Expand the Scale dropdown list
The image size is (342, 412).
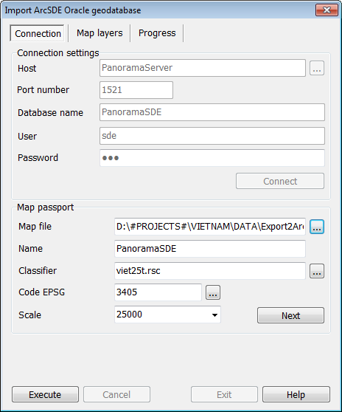coord(214,315)
